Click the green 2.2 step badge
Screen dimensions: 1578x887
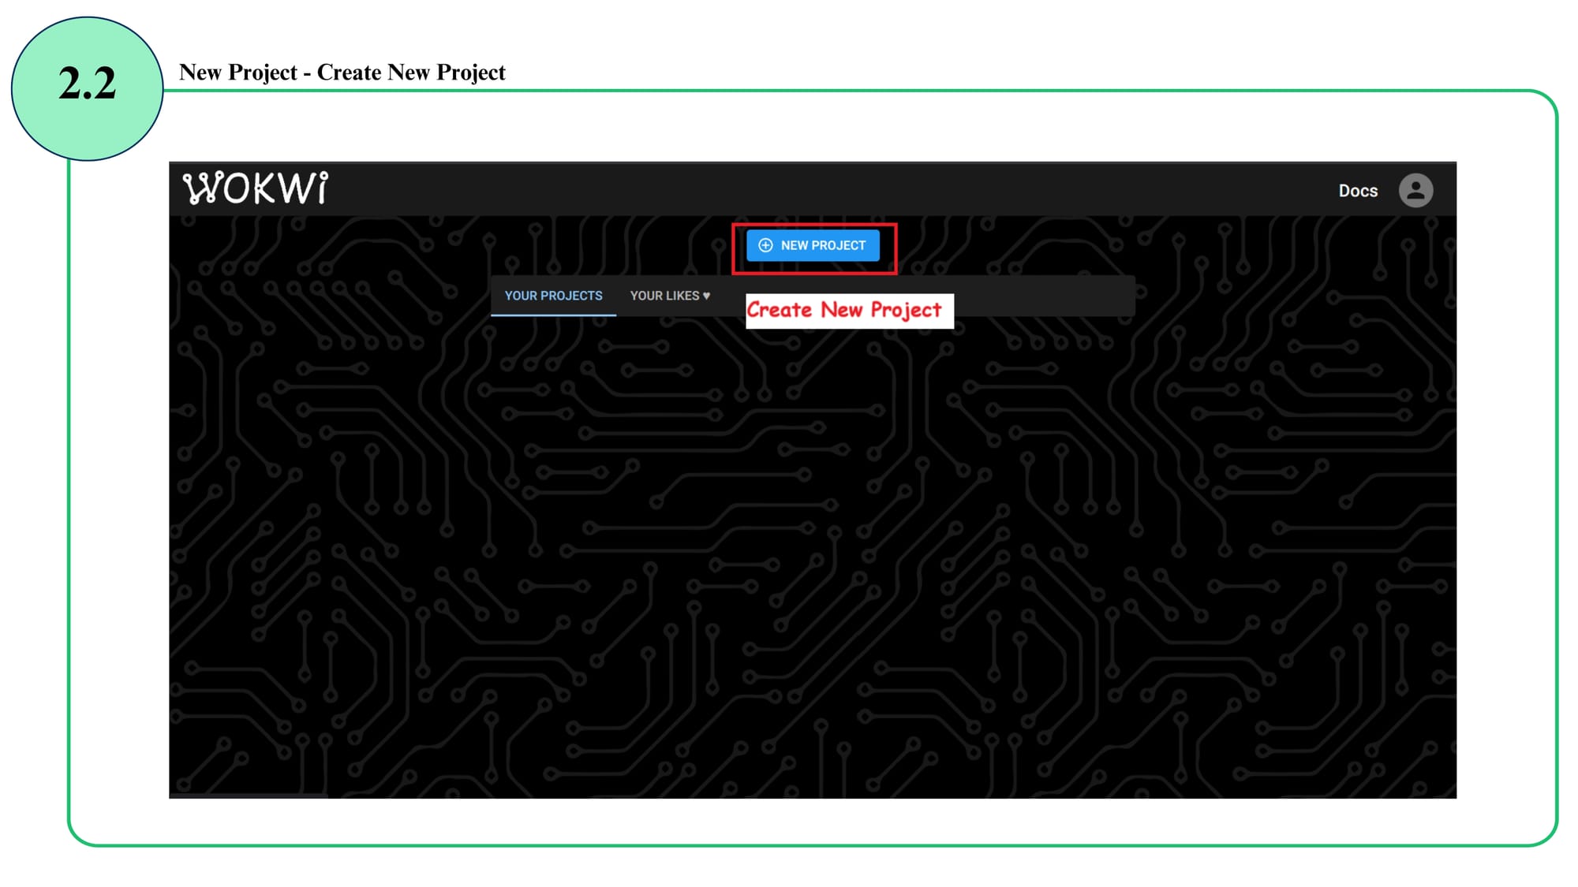point(87,88)
